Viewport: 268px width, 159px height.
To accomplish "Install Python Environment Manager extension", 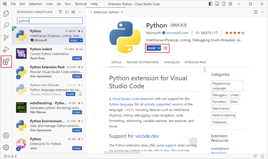I will (x=77, y=130).
